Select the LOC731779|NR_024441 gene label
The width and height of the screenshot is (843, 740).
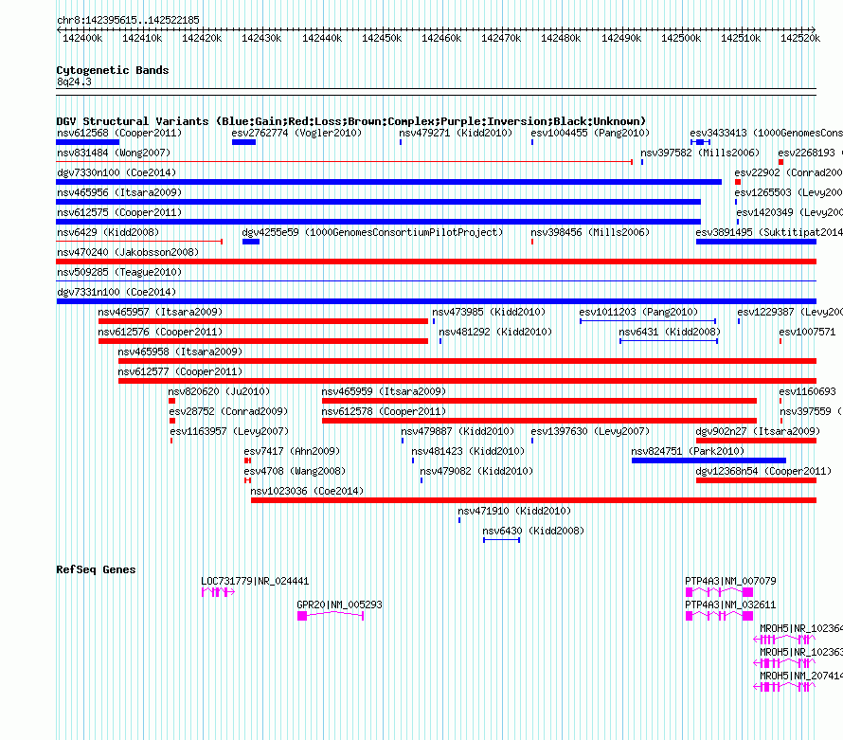(255, 582)
